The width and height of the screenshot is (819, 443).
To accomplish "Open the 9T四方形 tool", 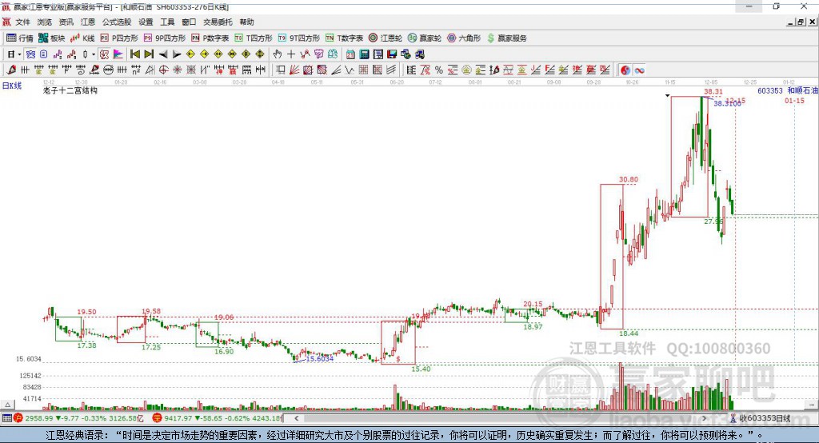I will 299,38.
